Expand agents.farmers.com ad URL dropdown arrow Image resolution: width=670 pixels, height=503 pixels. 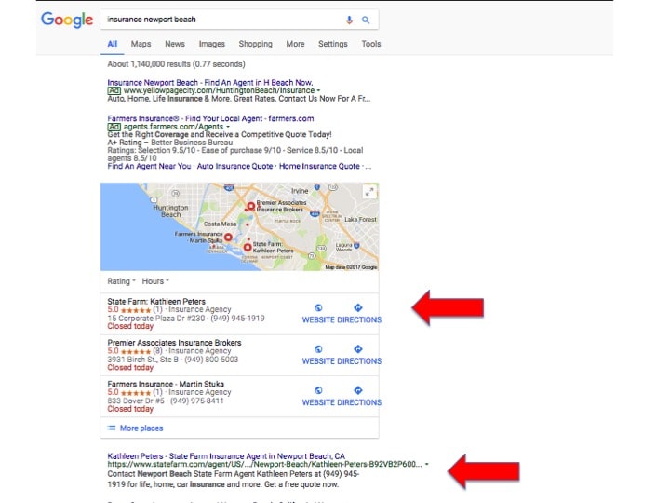click(228, 127)
